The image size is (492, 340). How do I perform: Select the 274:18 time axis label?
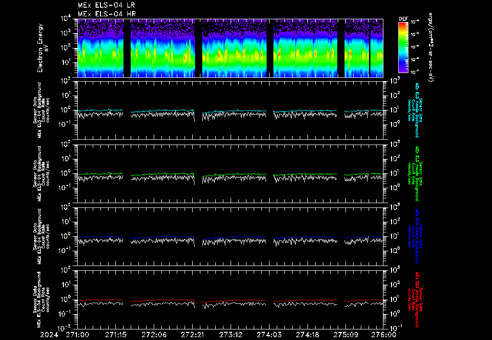(x=308, y=334)
